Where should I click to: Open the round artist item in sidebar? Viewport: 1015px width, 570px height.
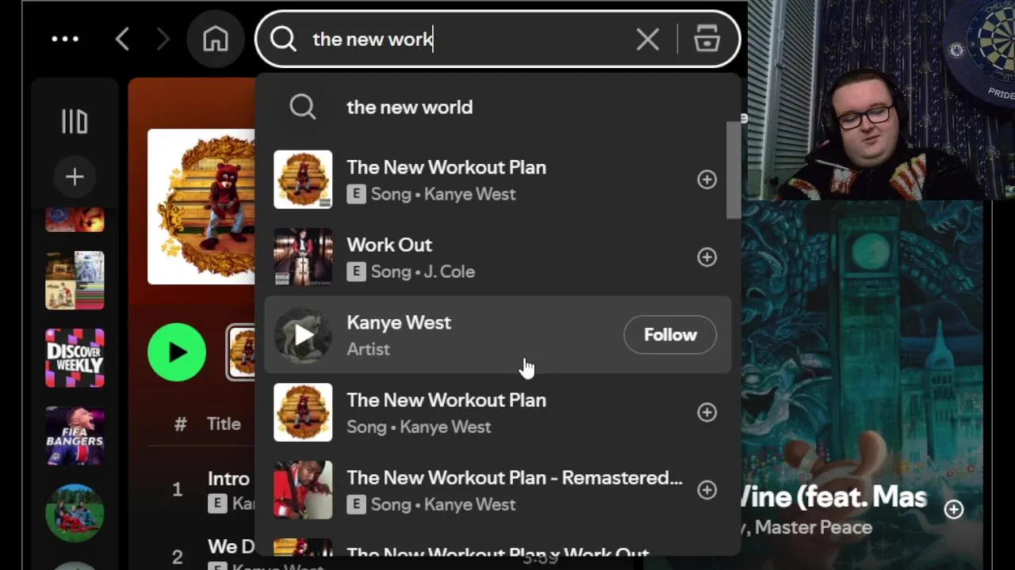(75, 513)
